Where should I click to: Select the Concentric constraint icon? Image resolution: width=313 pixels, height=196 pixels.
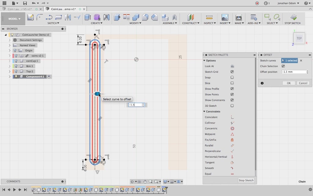pos(232,129)
